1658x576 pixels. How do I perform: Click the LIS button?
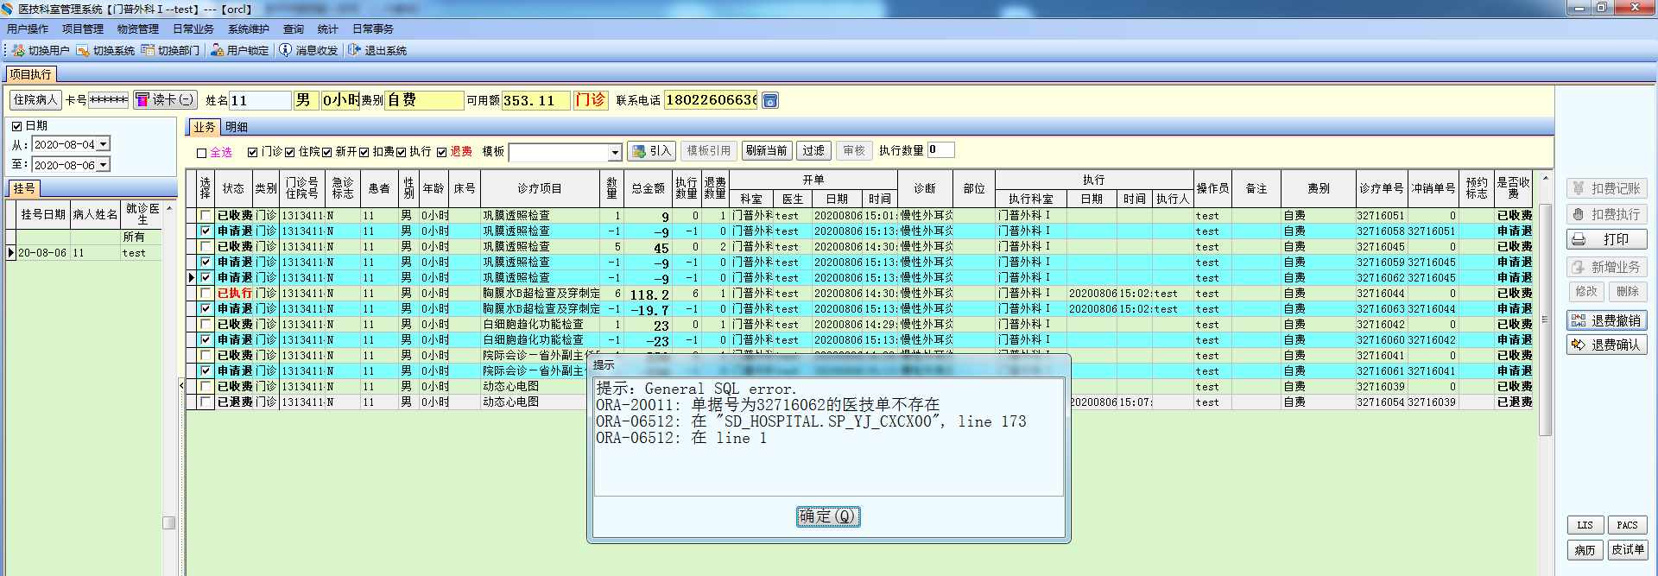coord(1585,525)
